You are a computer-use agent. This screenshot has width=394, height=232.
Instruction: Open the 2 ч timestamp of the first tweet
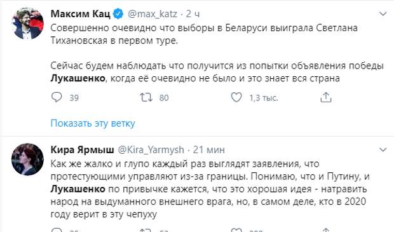(x=193, y=14)
